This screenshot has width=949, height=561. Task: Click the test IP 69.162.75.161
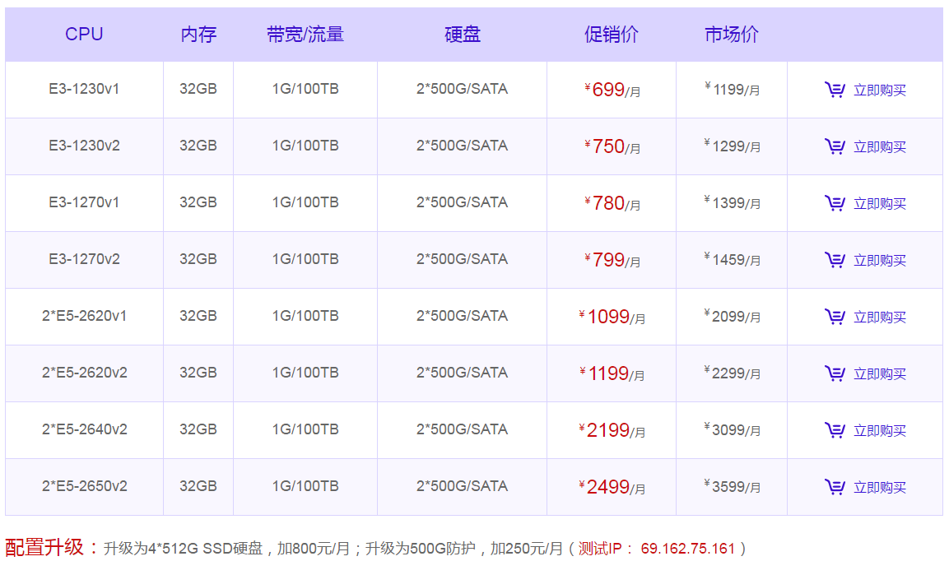point(687,549)
